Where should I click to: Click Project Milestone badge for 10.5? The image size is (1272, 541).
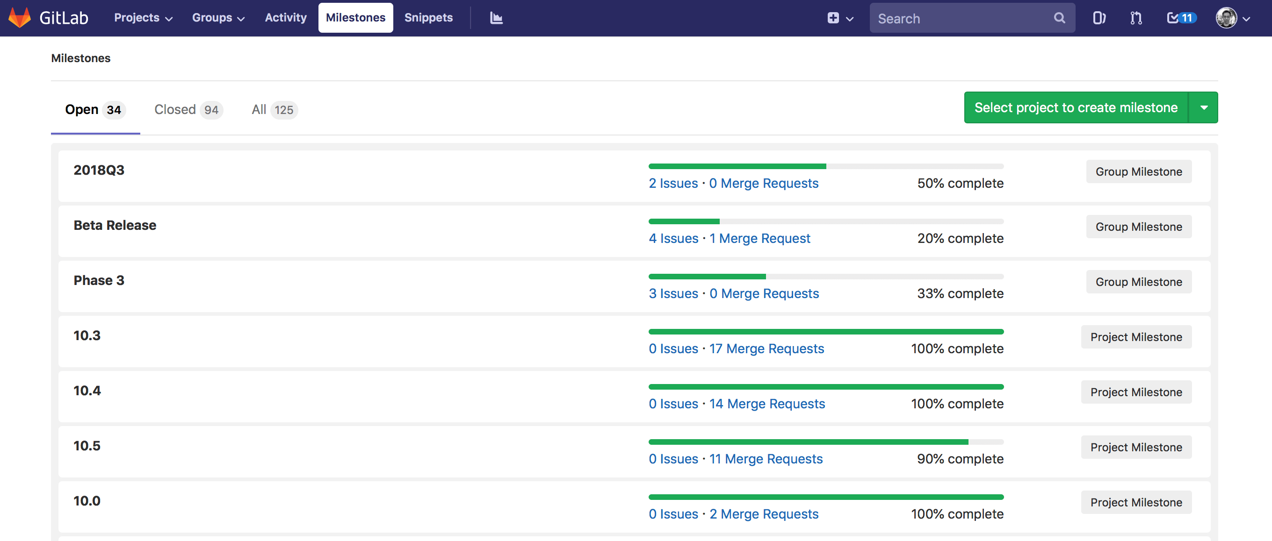click(1136, 447)
